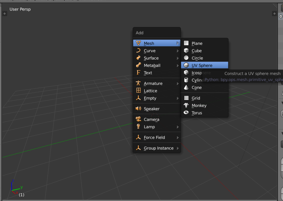This screenshot has height=201, width=283.
Task: Choose Speaker from the Add menu
Action: tap(157, 109)
